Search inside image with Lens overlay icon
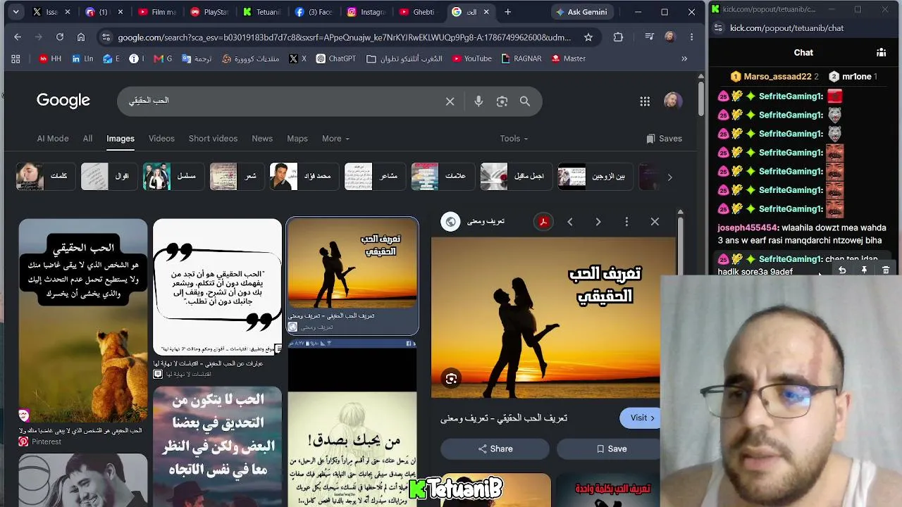This screenshot has height=507, width=902. point(451,379)
